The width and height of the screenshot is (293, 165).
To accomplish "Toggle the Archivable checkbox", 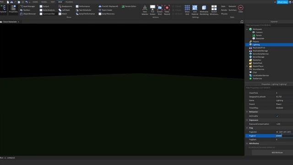I will (x=277, y=116).
